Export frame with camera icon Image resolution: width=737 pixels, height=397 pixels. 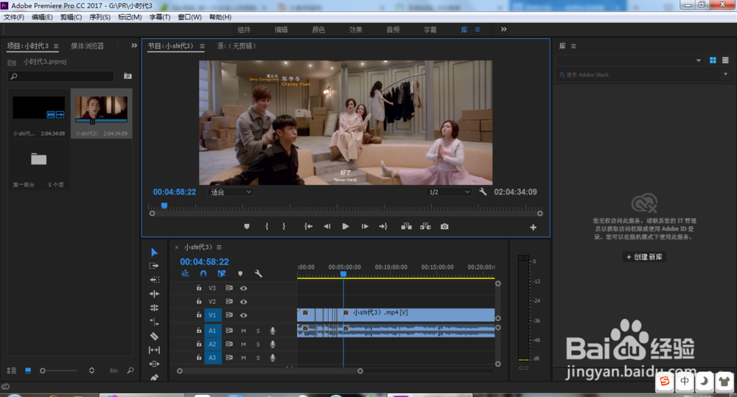(444, 226)
